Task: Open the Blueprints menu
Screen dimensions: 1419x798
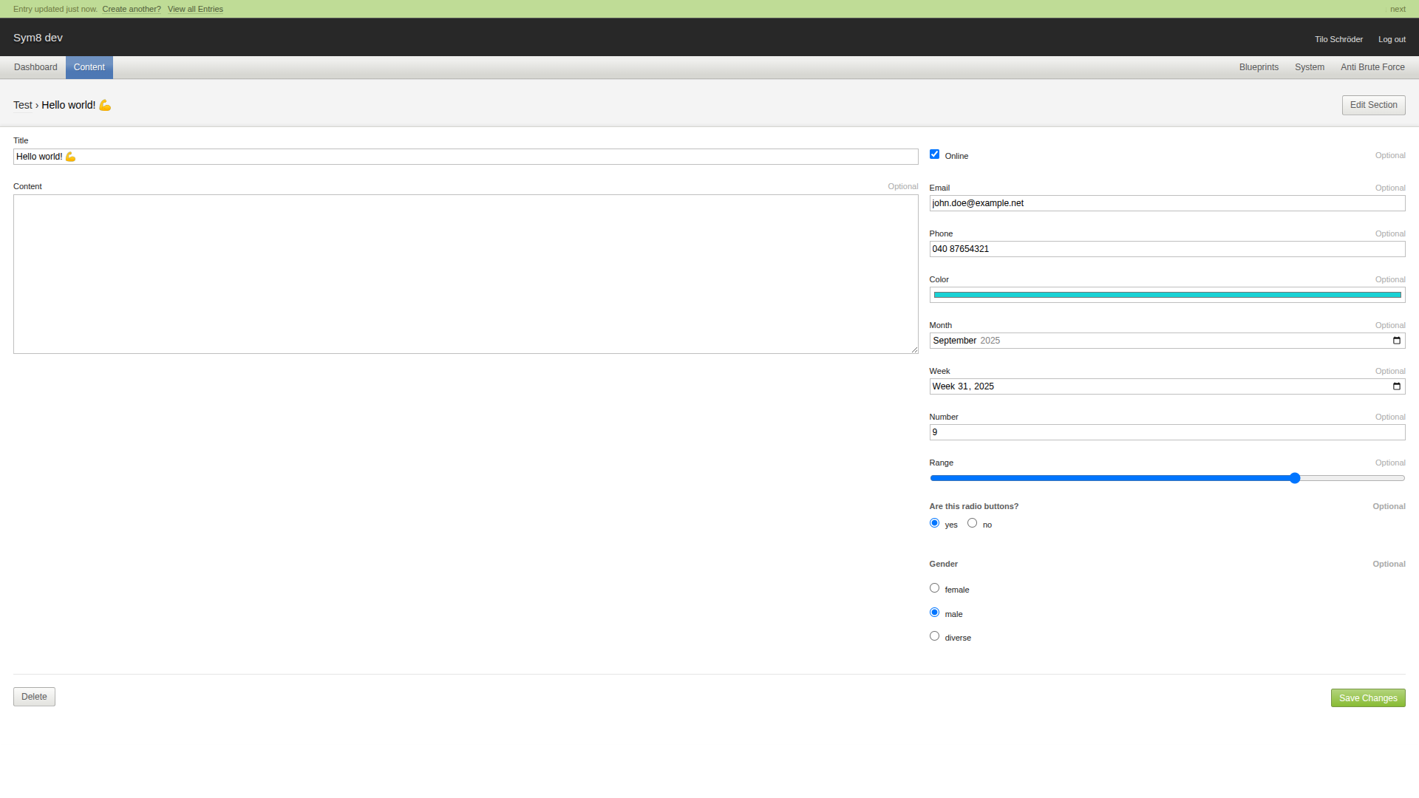Action: coord(1258,67)
